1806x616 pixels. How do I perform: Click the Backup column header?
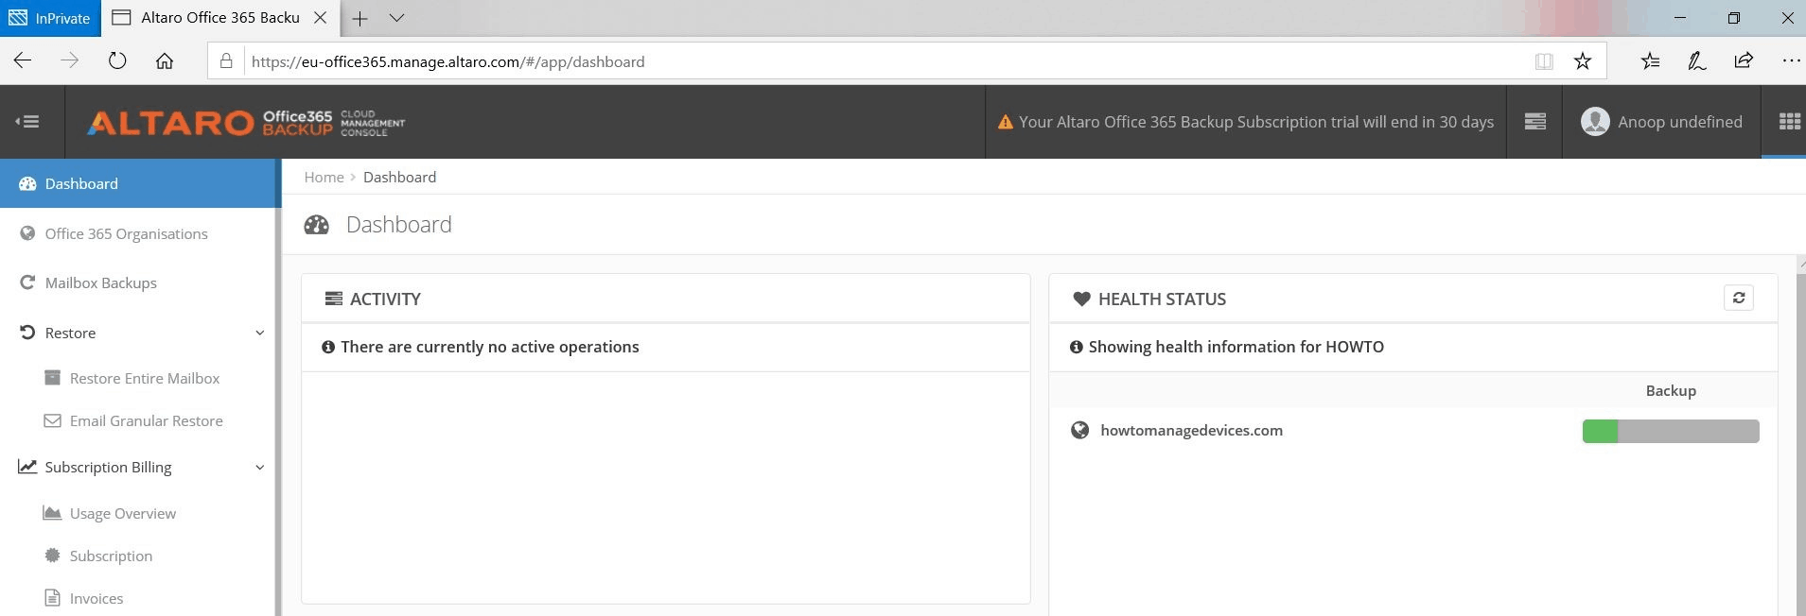[x=1670, y=390]
